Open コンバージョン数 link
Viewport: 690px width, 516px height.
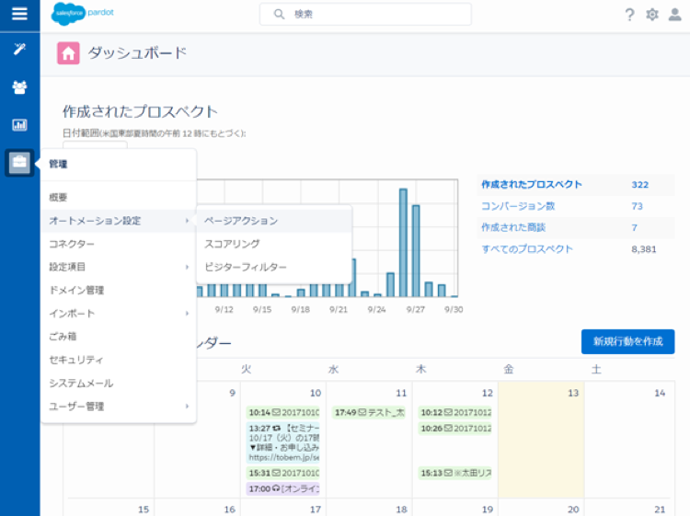(518, 206)
